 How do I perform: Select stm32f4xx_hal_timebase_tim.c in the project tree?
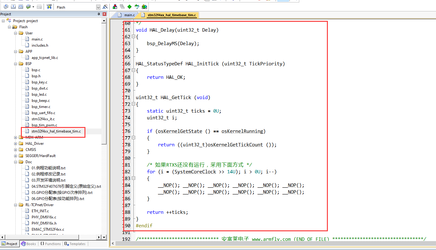click(x=56, y=131)
